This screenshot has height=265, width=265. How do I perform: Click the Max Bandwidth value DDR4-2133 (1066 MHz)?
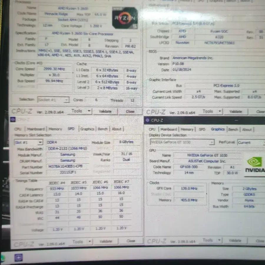[67, 148]
